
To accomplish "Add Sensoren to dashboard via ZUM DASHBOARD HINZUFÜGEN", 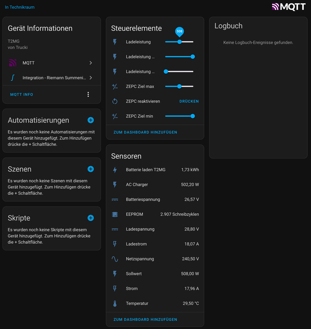I will point(145,320).
